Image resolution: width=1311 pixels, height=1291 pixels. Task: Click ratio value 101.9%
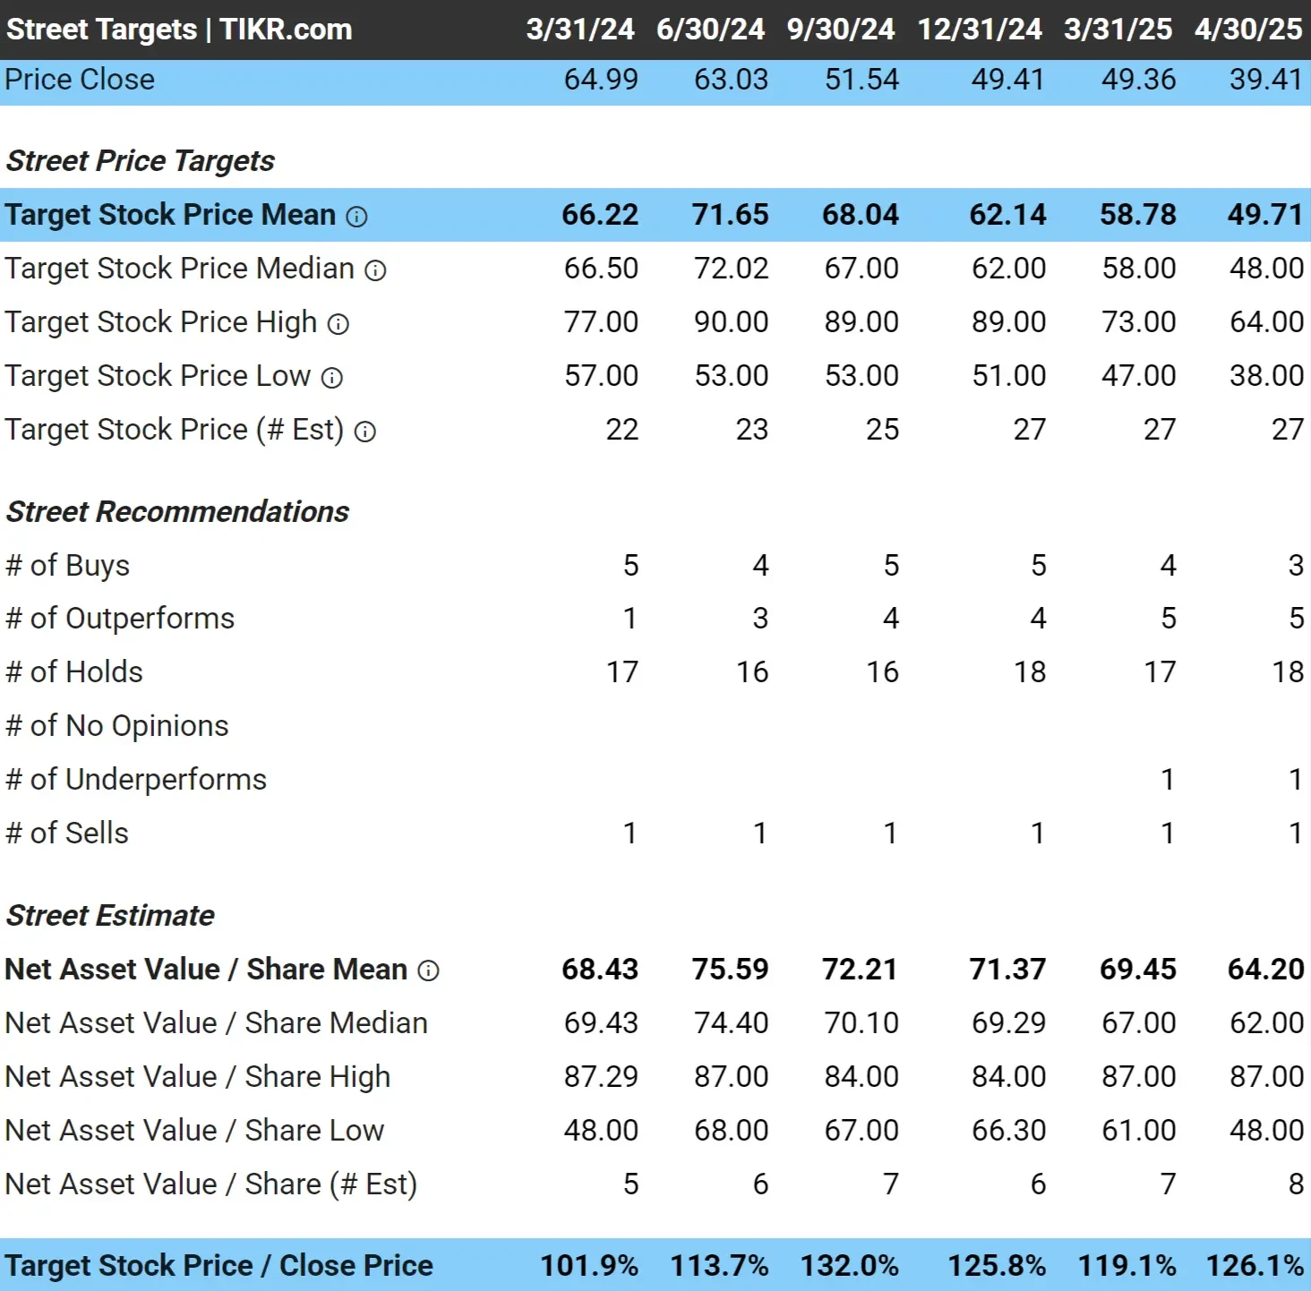coord(589,1266)
